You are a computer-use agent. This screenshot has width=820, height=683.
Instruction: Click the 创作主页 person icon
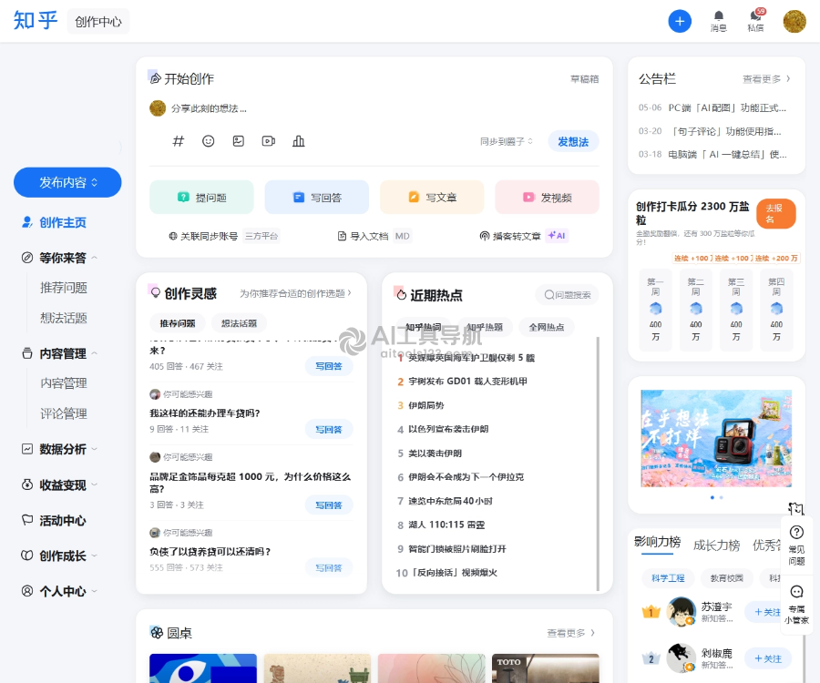[27, 222]
